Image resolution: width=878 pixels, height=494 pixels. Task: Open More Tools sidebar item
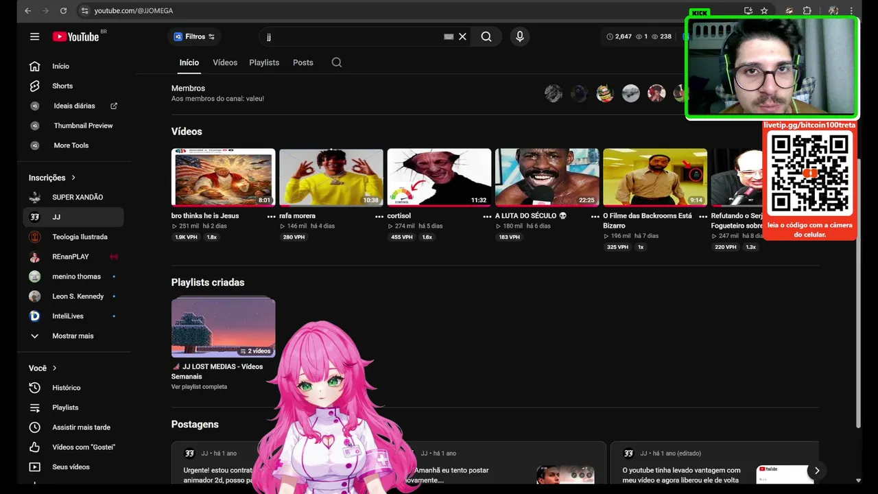click(71, 145)
